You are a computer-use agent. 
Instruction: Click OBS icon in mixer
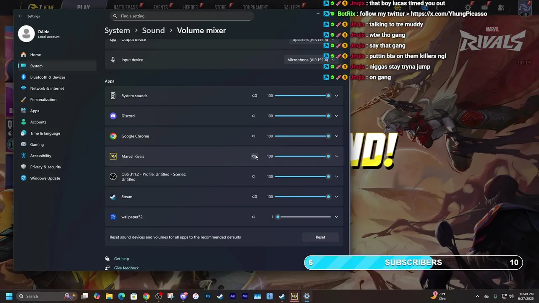[113, 176]
